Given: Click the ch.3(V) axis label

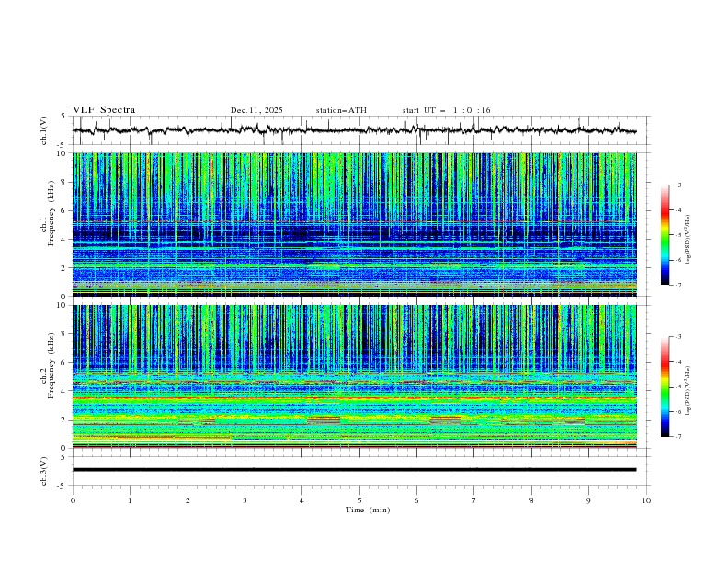Looking at the screenshot, I should tap(45, 469).
